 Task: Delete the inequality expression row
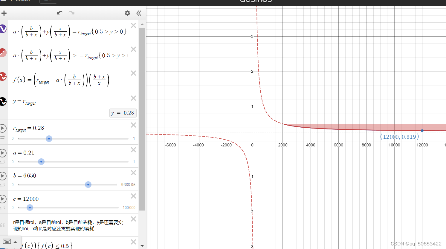(x=133, y=49)
